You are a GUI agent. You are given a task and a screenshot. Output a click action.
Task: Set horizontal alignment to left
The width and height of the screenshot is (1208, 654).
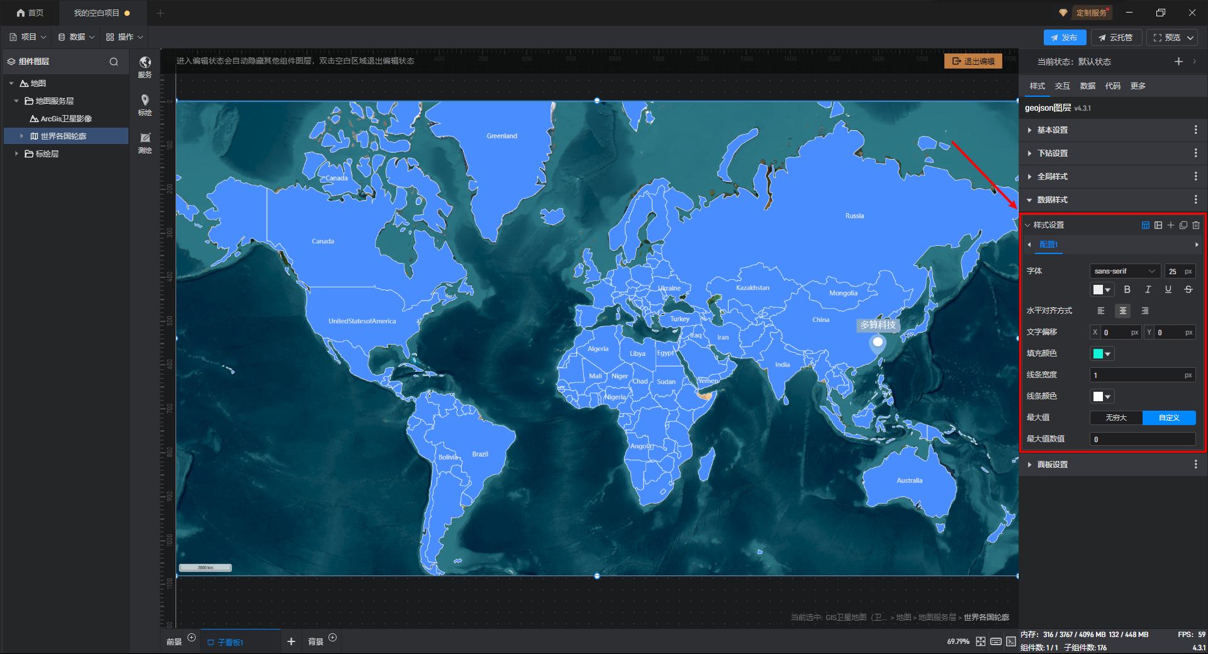[1101, 311]
